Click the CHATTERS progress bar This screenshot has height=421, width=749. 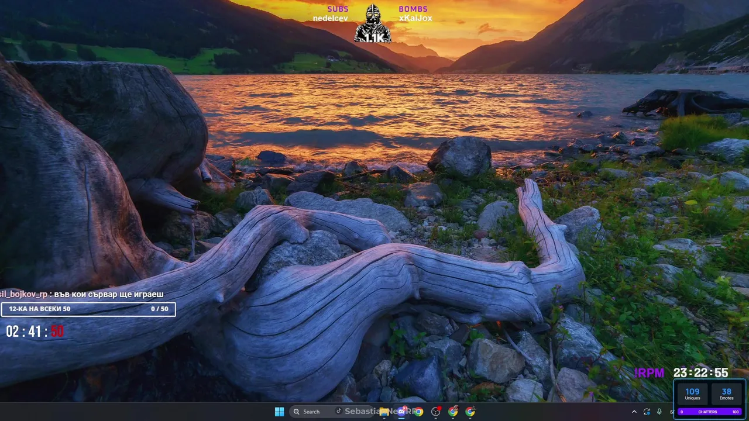click(709, 412)
